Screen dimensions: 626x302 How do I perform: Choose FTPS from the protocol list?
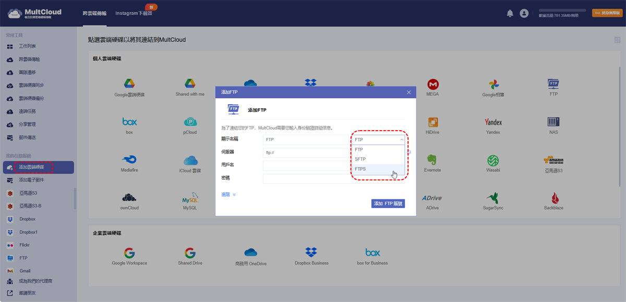tap(378, 169)
